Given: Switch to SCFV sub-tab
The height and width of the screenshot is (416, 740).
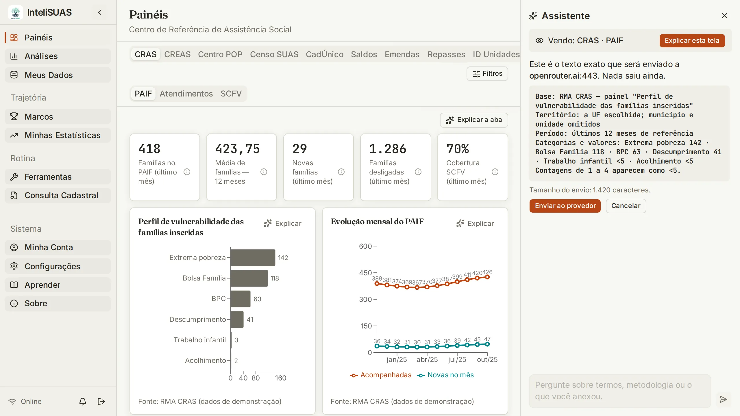Looking at the screenshot, I should point(231,94).
